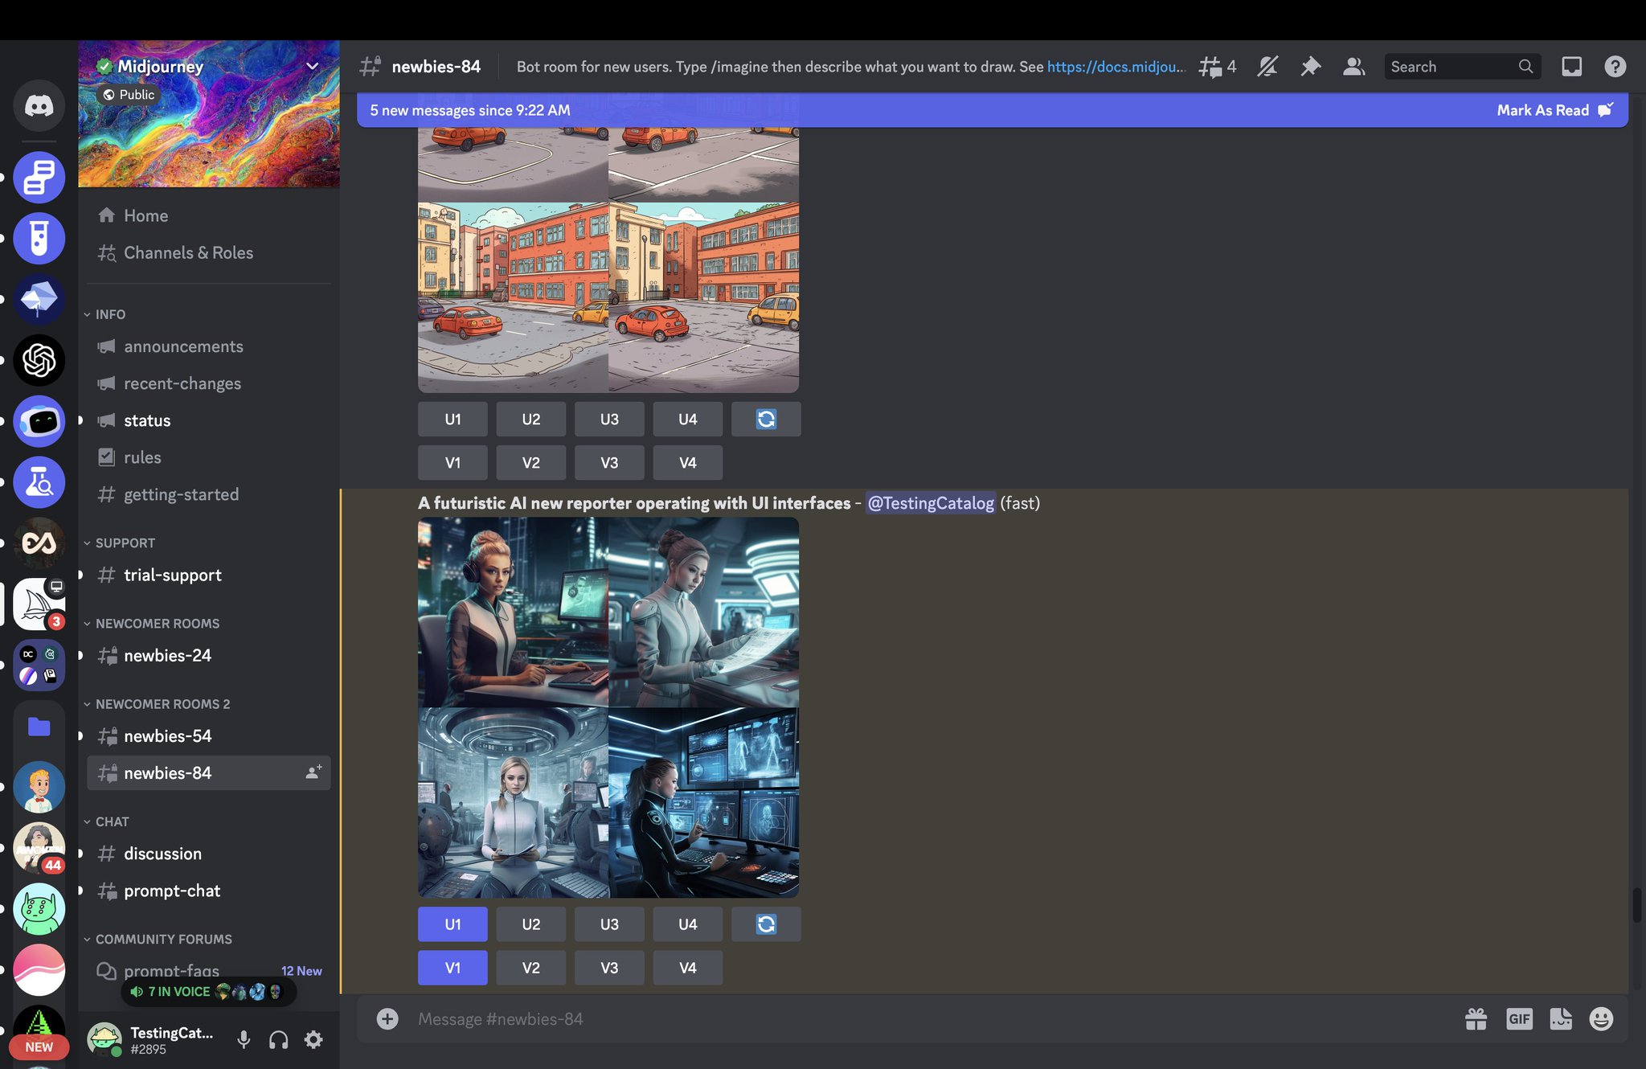This screenshot has height=1069, width=1646.
Task: Open the trial-support channel
Action: [209, 575]
